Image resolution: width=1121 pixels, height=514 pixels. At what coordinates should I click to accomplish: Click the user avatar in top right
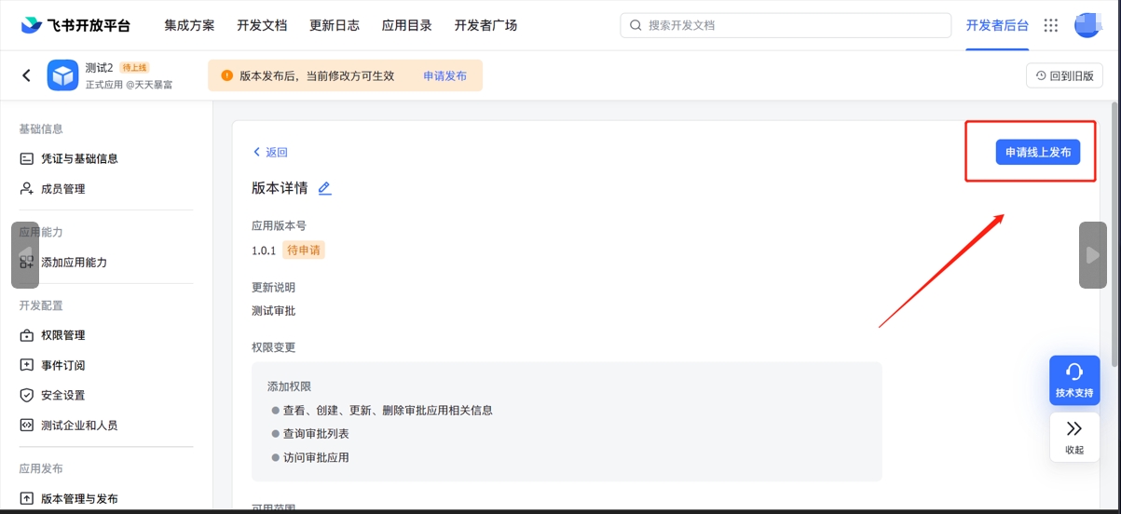[x=1087, y=25]
